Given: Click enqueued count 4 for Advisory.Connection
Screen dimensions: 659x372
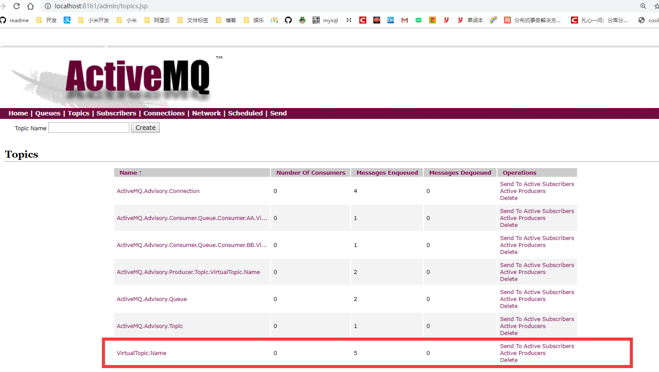Looking at the screenshot, I should (x=355, y=191).
